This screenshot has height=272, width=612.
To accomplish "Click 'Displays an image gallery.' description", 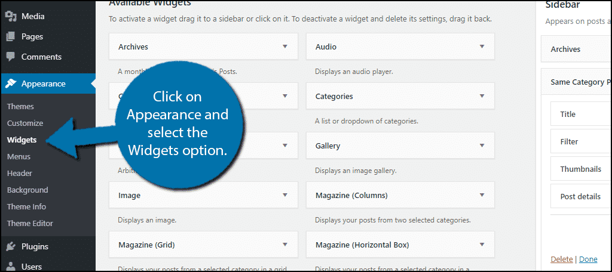I will (356, 171).
